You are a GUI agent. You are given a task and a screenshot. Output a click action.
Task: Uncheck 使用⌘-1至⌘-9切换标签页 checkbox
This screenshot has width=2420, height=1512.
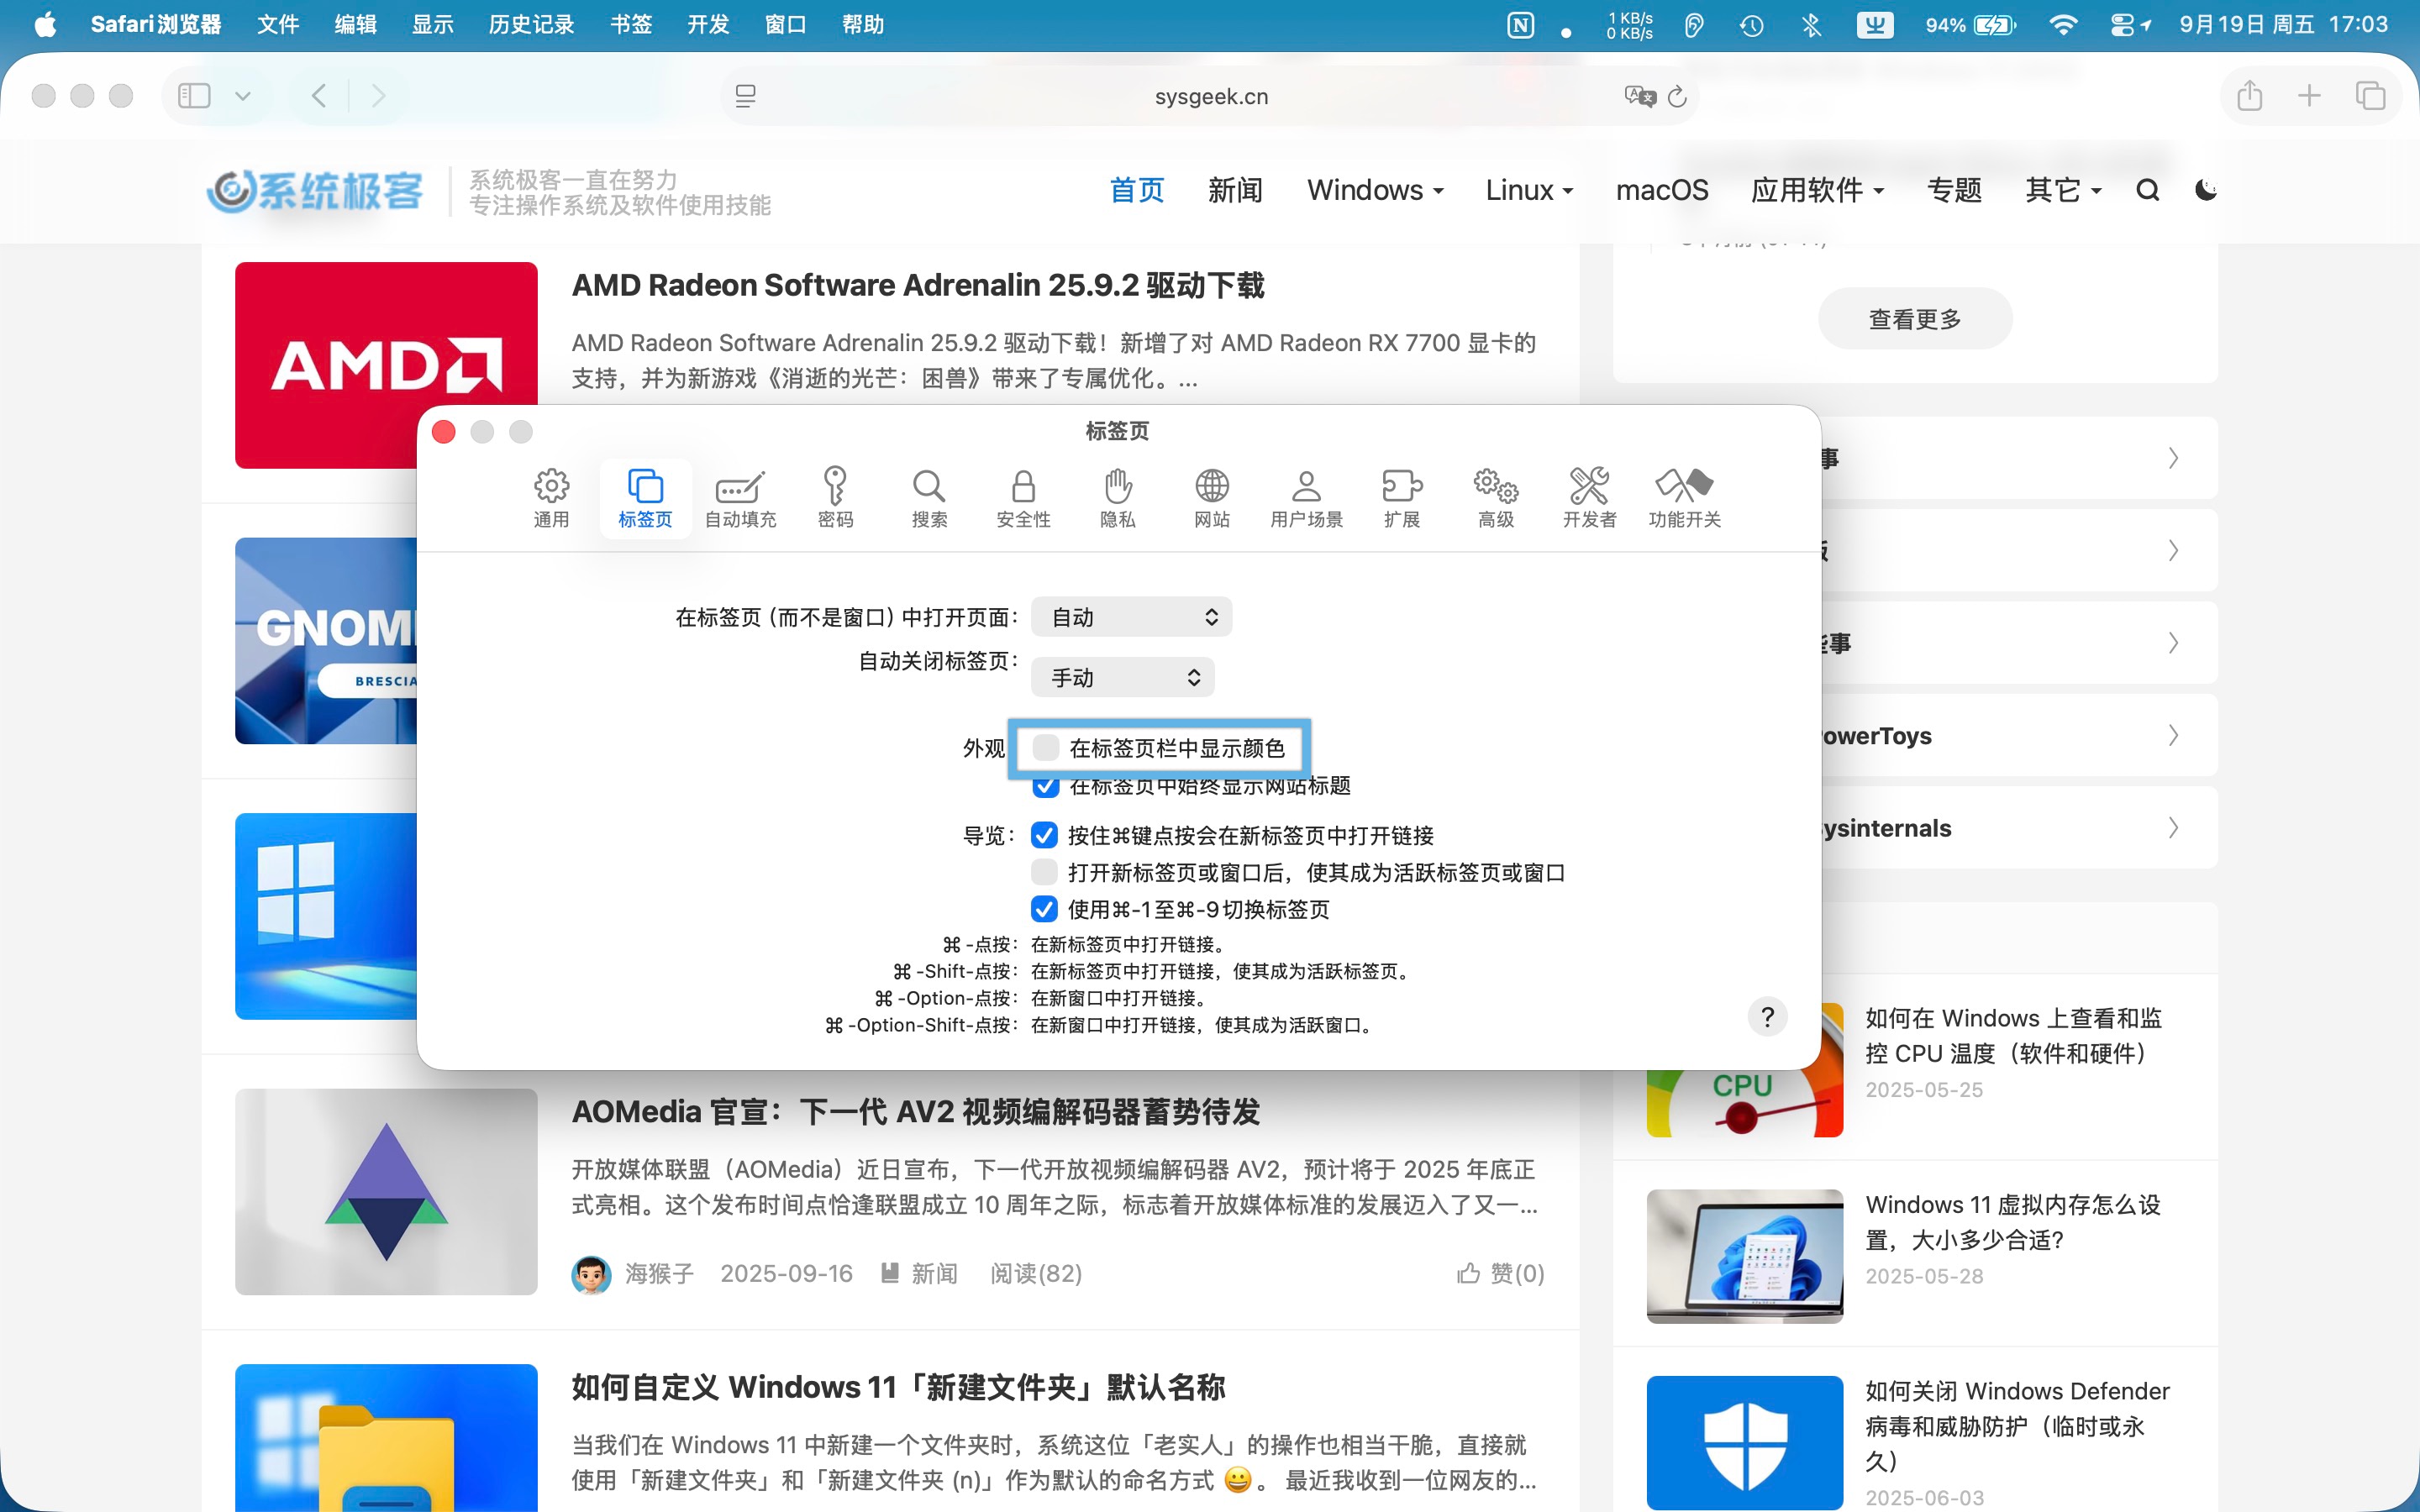(1044, 909)
